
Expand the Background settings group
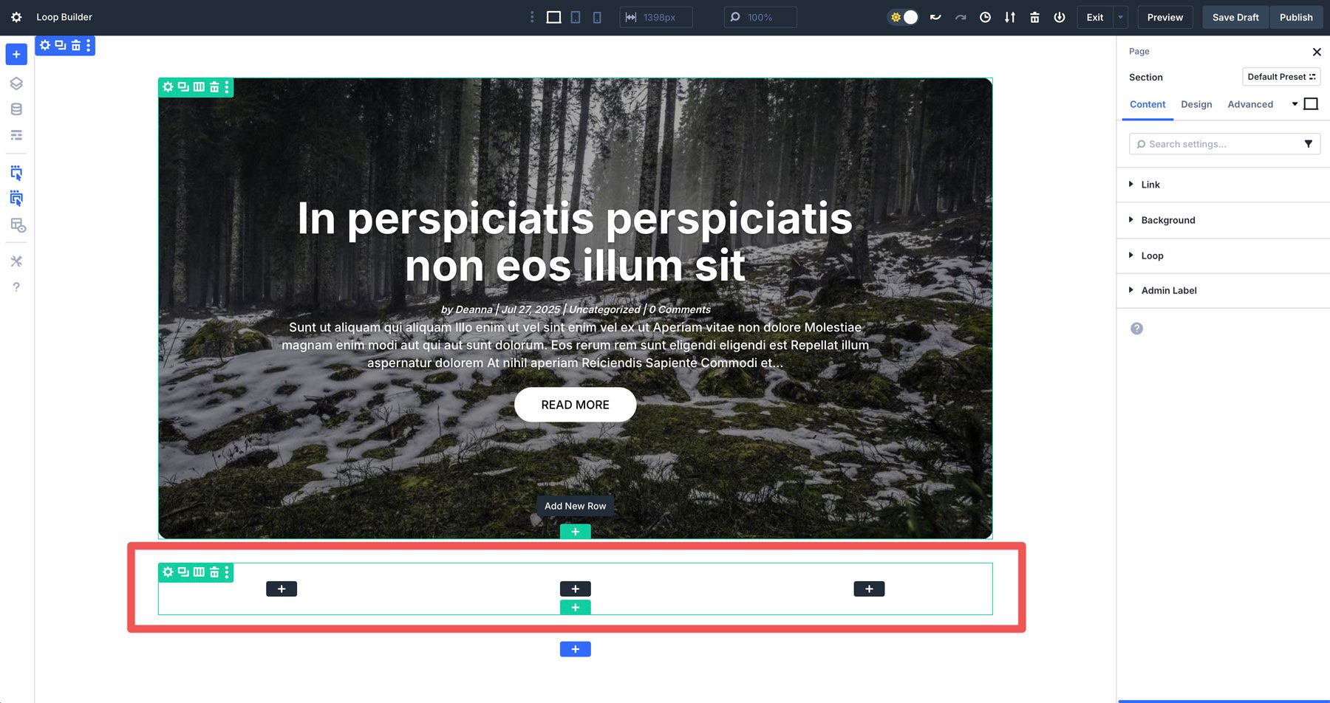1168,220
